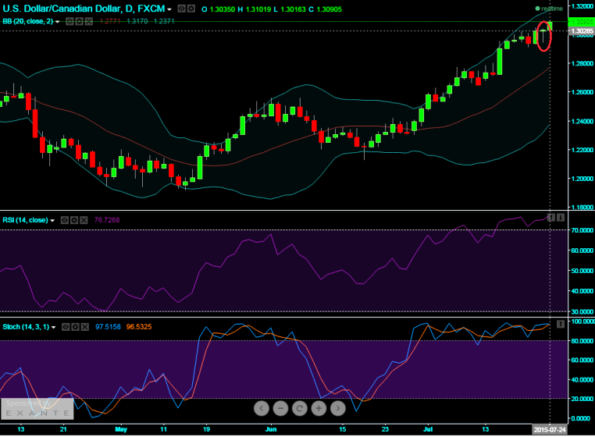Click the realtime status indicator
The image size is (595, 437).
tap(549, 9)
